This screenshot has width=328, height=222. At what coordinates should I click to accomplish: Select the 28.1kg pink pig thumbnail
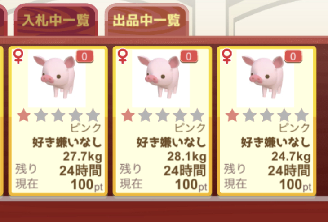click(x=161, y=78)
